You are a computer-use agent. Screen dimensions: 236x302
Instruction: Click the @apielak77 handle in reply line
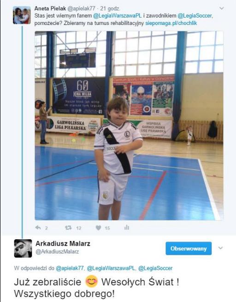[70, 268]
